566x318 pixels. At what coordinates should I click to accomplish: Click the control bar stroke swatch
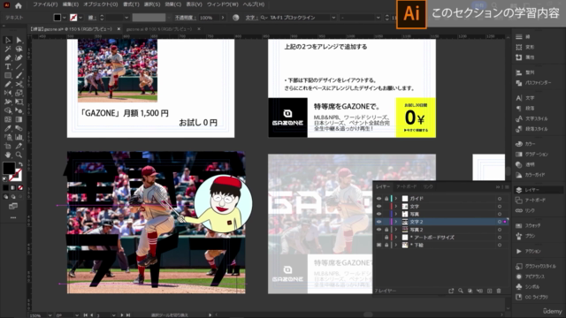click(73, 18)
